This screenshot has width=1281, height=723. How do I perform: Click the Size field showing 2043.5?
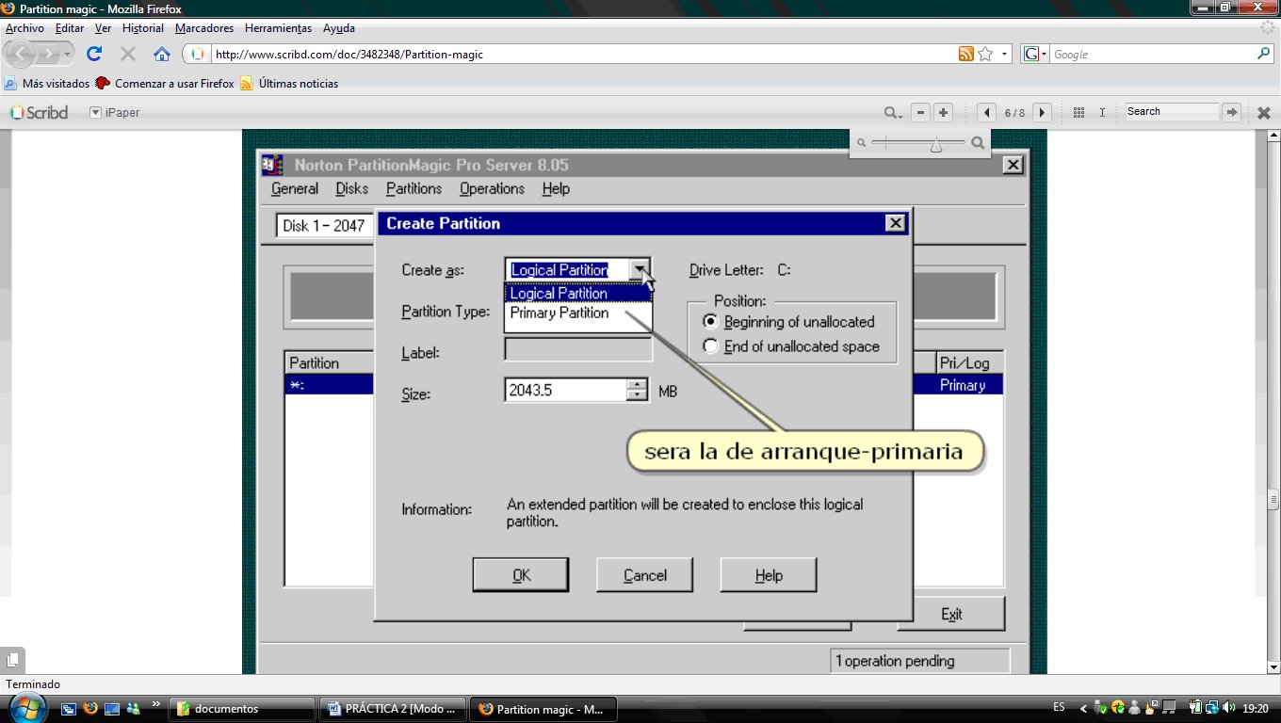pos(566,390)
